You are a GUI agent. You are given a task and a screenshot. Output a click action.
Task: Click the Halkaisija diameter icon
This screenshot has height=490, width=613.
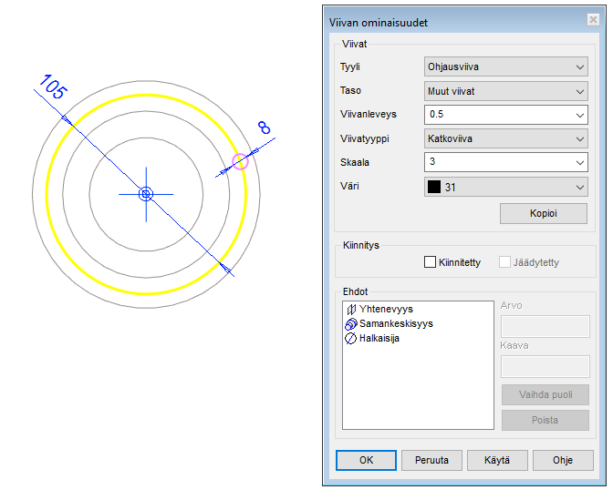coord(351,338)
